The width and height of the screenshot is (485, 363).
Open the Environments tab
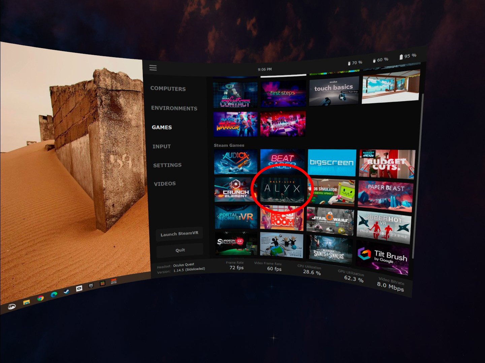(x=174, y=108)
